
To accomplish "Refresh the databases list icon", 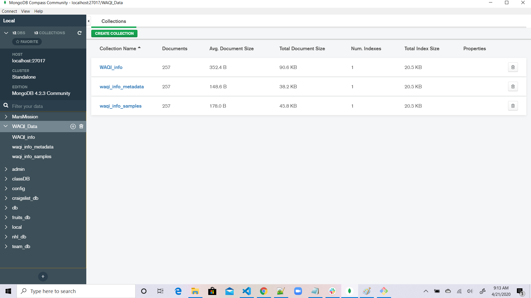I will [x=79, y=33].
